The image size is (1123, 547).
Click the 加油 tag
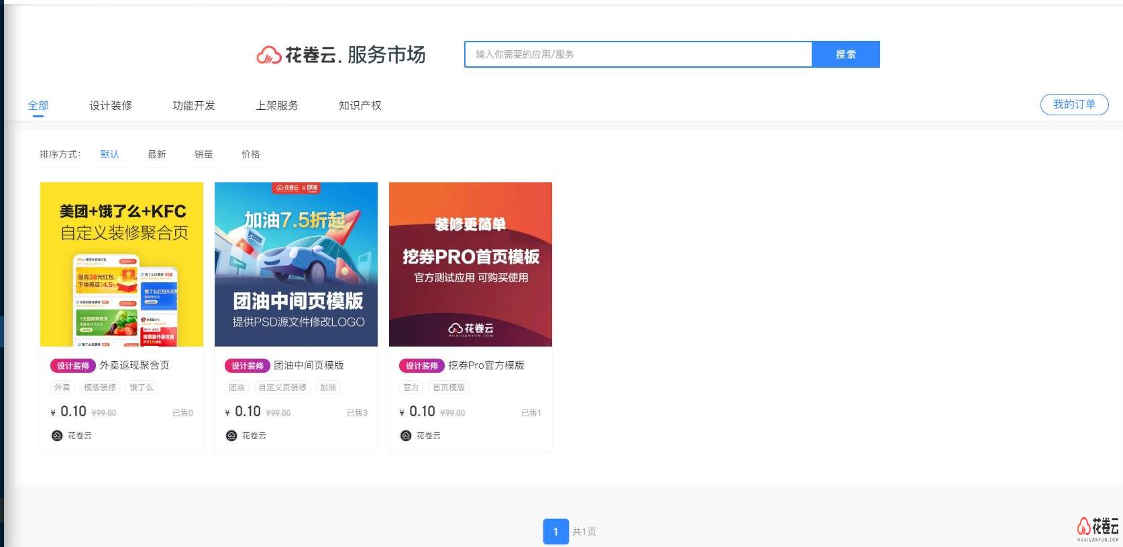pyautogui.click(x=328, y=387)
